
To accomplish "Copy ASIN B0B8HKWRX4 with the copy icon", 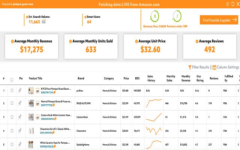I will 55,119.
